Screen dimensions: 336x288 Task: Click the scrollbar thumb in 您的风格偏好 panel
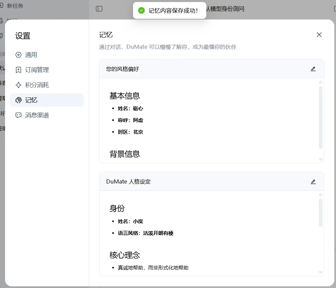321,117
